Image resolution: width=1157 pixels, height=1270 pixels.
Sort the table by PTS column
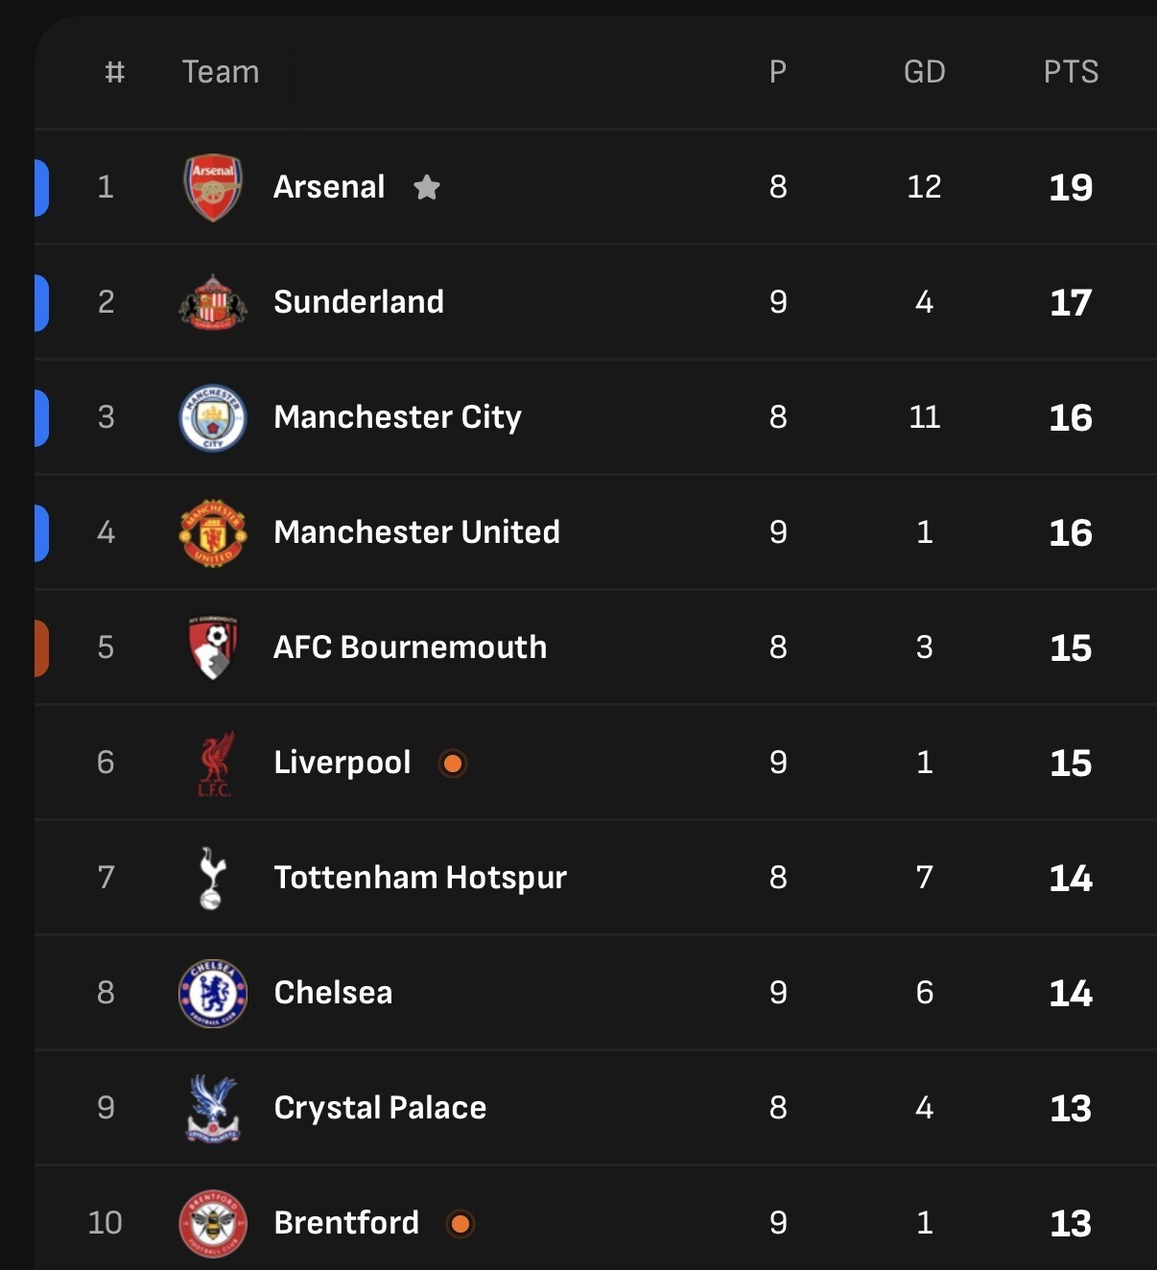[1071, 72]
